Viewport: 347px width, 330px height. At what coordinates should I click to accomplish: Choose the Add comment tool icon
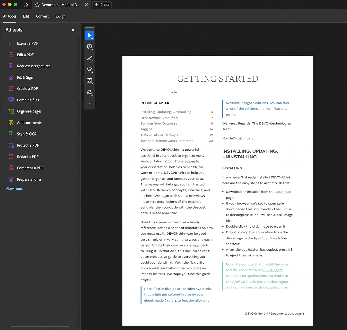point(89,47)
